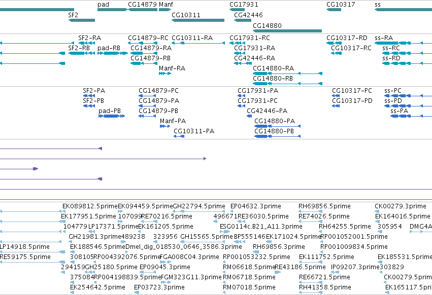
Task: Open protein CG17931-PA
Action: pos(258,91)
